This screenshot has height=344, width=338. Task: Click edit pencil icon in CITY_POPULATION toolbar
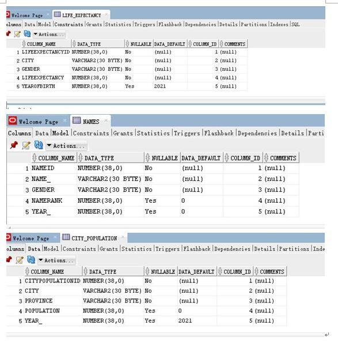click(20, 260)
